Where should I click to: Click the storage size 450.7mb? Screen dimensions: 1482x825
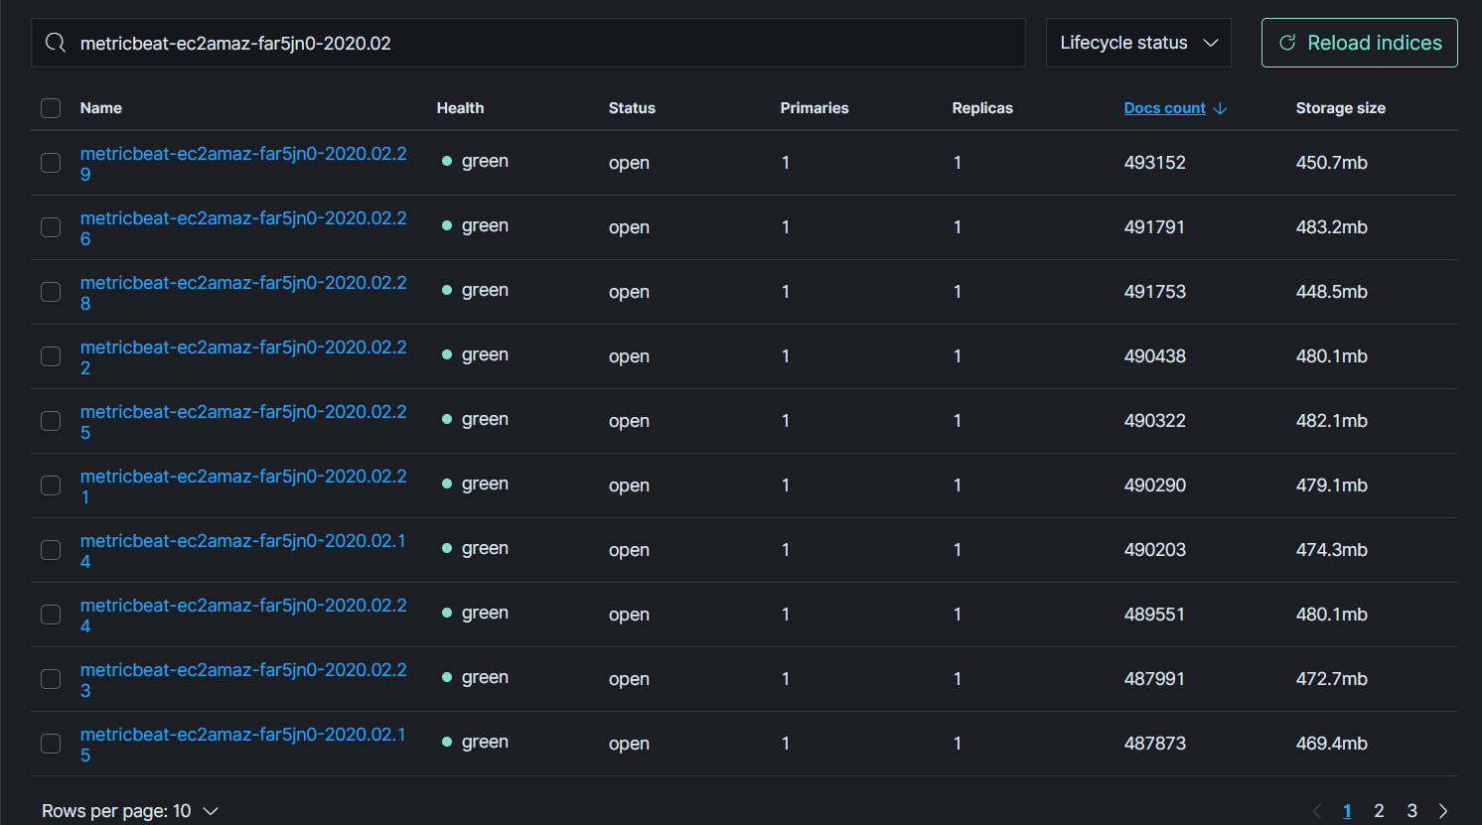tap(1332, 163)
